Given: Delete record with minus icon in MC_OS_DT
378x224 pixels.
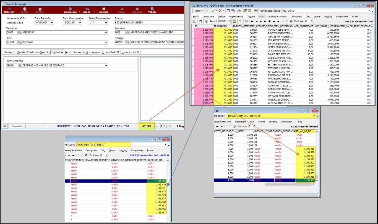Looking at the screenshot, I should [274, 21].
